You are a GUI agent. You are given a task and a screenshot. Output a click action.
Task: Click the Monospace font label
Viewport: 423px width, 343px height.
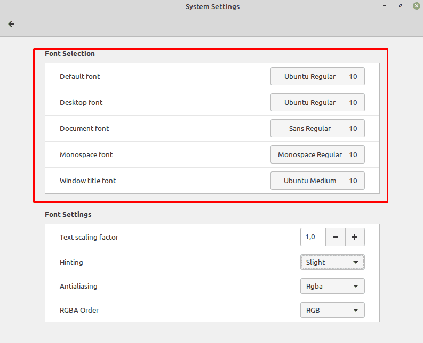click(86, 155)
